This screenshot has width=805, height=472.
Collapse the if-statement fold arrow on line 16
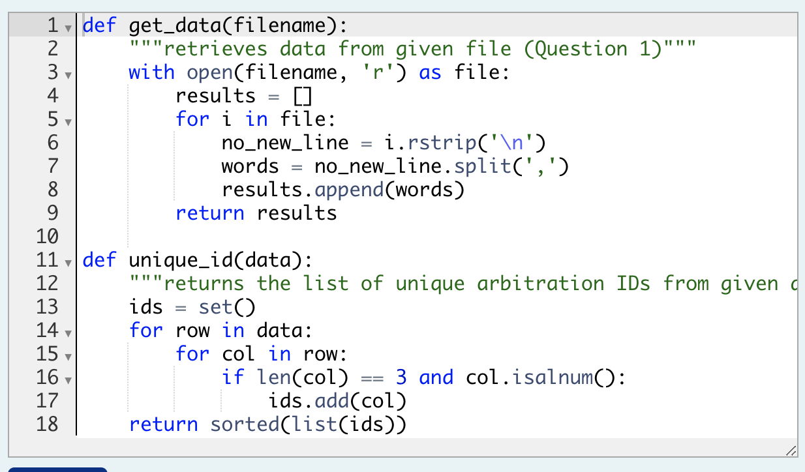[68, 379]
